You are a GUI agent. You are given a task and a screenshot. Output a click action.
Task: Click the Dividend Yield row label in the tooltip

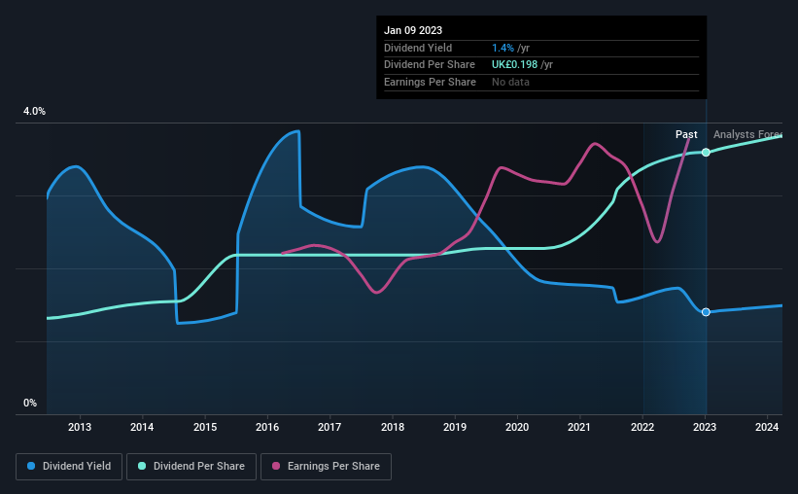[418, 48]
